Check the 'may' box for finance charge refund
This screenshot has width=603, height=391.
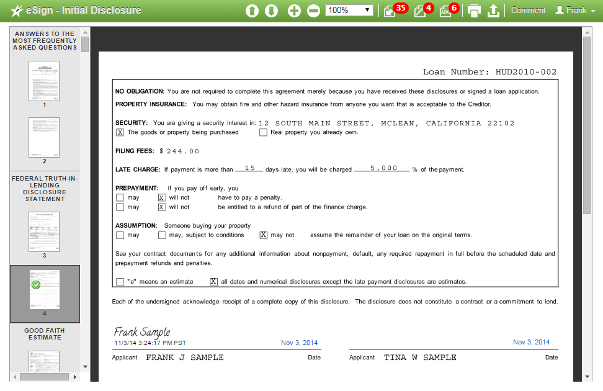click(x=120, y=207)
